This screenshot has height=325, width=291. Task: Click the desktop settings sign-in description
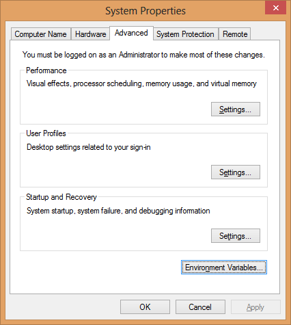[x=89, y=147]
